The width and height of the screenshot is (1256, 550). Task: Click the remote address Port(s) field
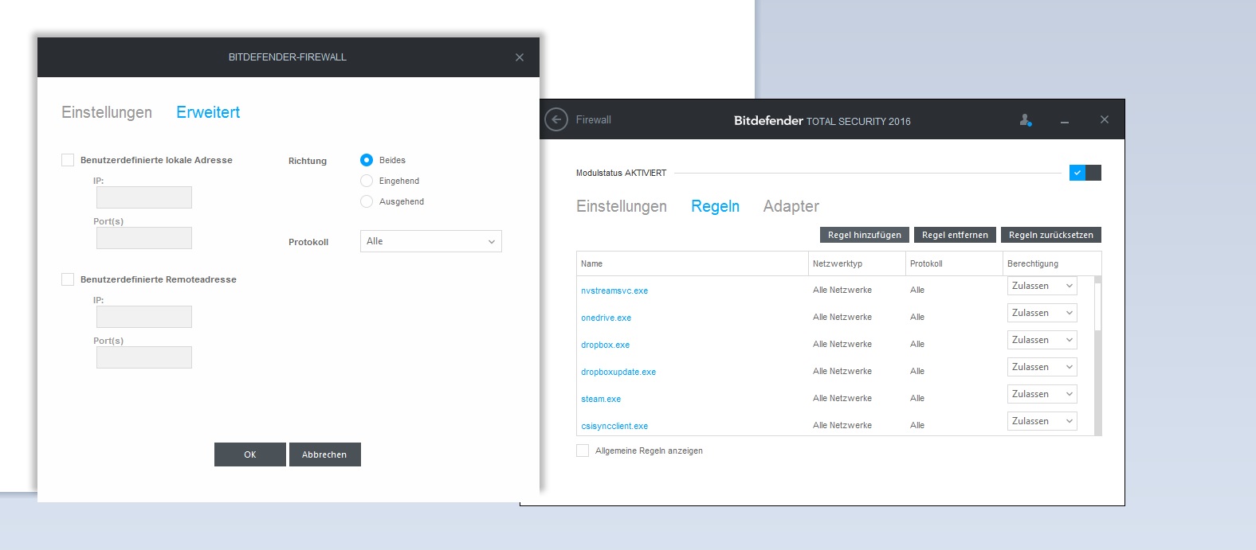point(144,357)
